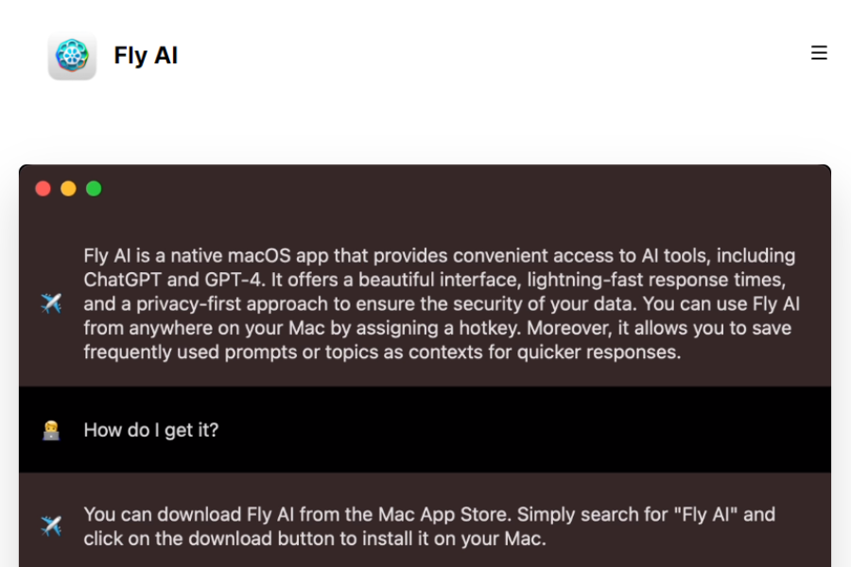The image size is (851, 567).
Task: Select the technologist emoji user avatar
Action: click(x=52, y=429)
